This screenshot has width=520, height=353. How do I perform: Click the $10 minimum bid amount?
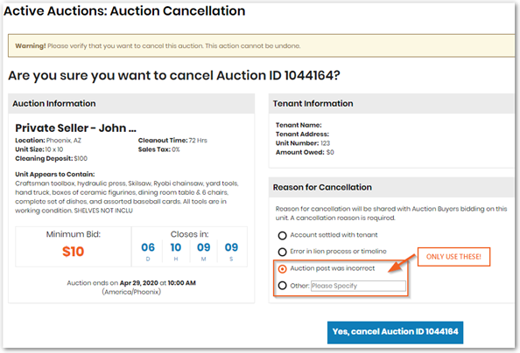click(x=73, y=252)
